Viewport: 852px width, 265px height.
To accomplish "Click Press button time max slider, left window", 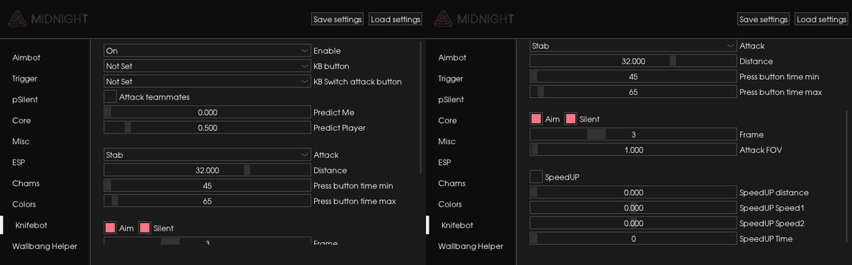I will [207, 201].
